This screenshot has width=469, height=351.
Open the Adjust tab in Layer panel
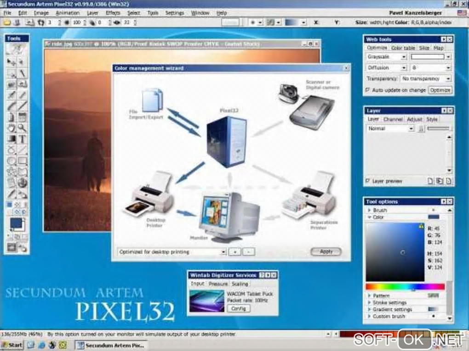pos(415,119)
